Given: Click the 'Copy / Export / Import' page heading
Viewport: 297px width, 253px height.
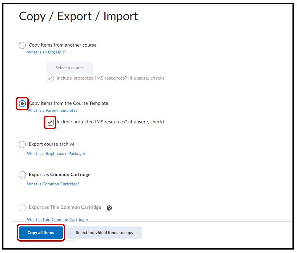Looking at the screenshot, I should (x=78, y=16).
